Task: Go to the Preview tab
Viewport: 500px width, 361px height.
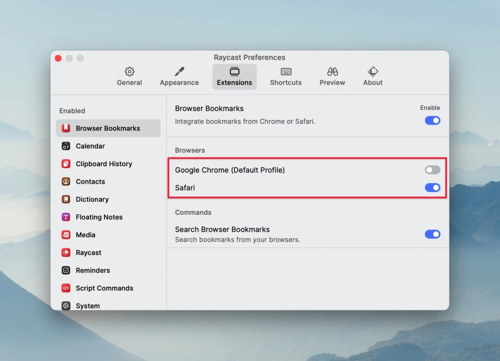Action: coord(332,77)
